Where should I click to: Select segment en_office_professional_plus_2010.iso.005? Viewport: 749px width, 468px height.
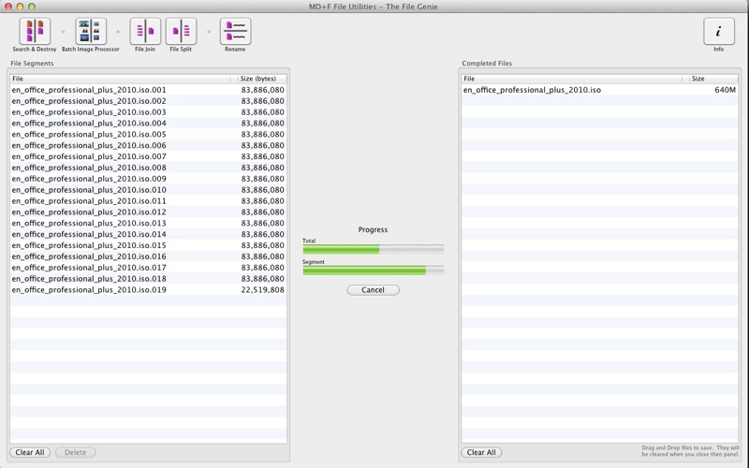coord(148,134)
